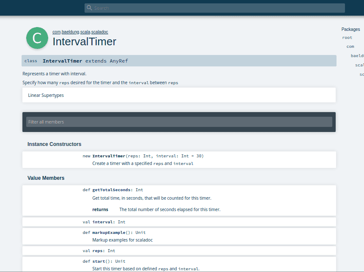Open the baeldung link in the breadcrumb
Screen dimensions: 364x272
click(70, 32)
